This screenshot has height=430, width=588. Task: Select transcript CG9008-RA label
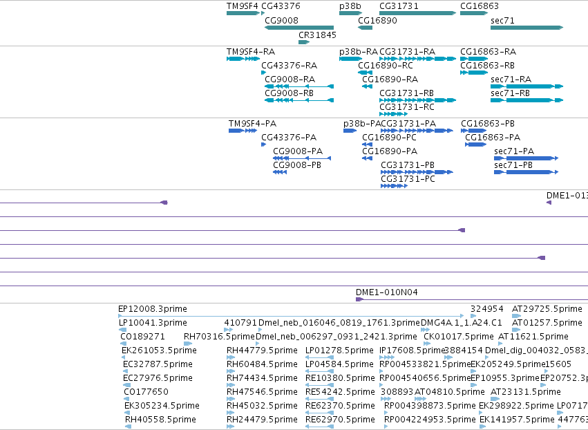[290, 80]
